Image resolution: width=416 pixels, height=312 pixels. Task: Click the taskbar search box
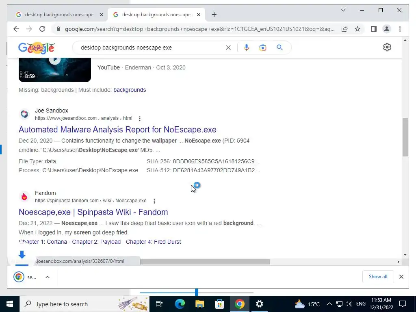coord(84,304)
